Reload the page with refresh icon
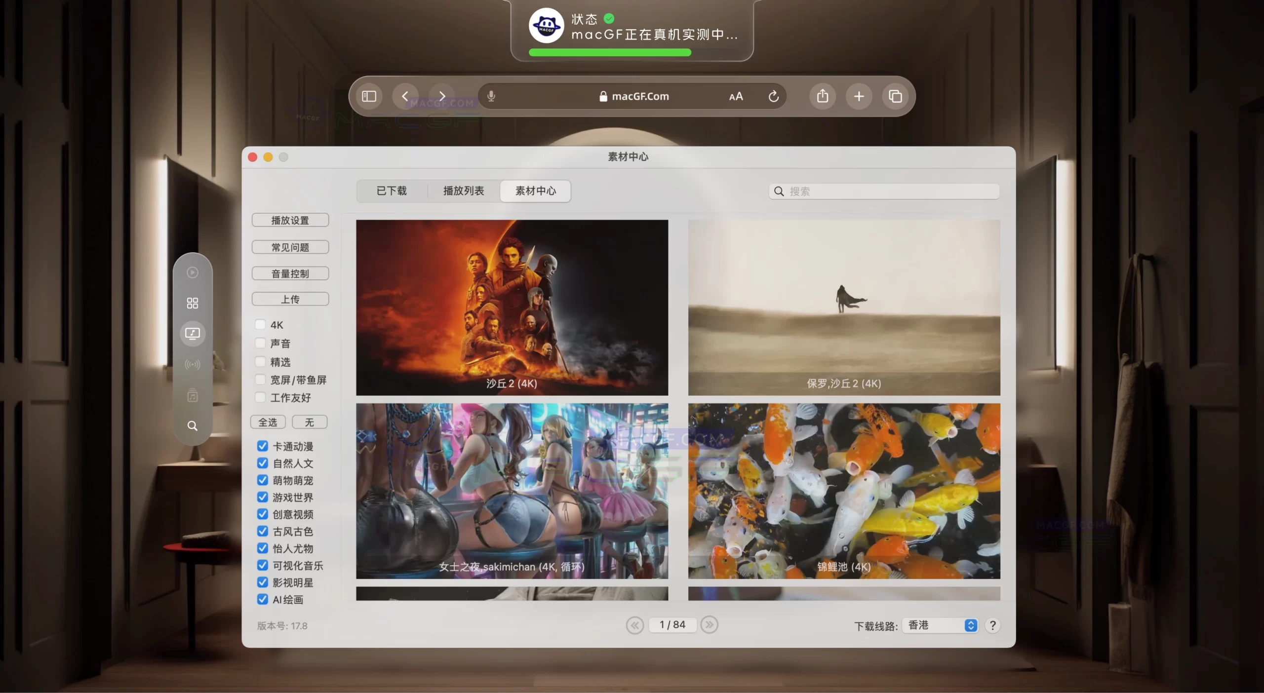Image resolution: width=1264 pixels, height=693 pixels. pos(773,96)
